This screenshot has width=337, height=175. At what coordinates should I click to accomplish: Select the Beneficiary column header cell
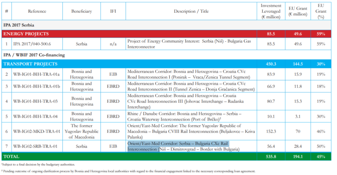(x=82, y=11)
